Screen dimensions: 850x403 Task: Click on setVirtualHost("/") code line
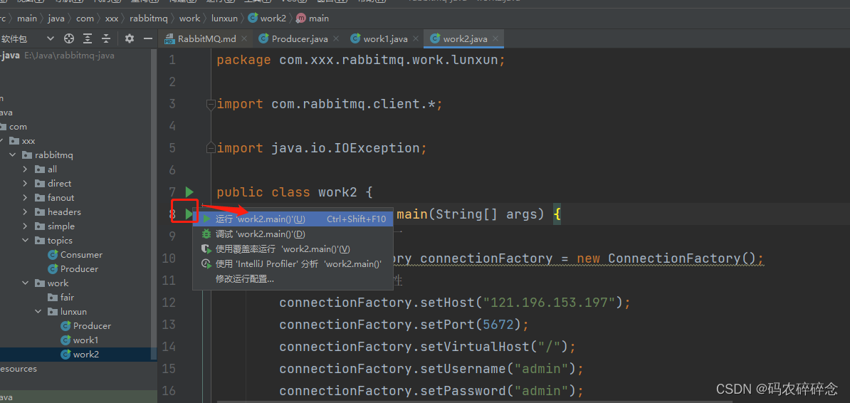[x=427, y=347]
